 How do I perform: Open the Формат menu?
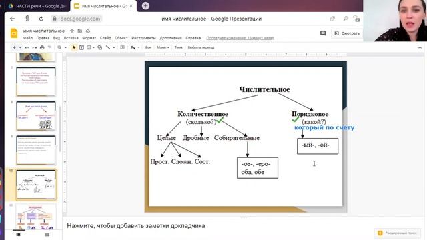[x=89, y=38]
